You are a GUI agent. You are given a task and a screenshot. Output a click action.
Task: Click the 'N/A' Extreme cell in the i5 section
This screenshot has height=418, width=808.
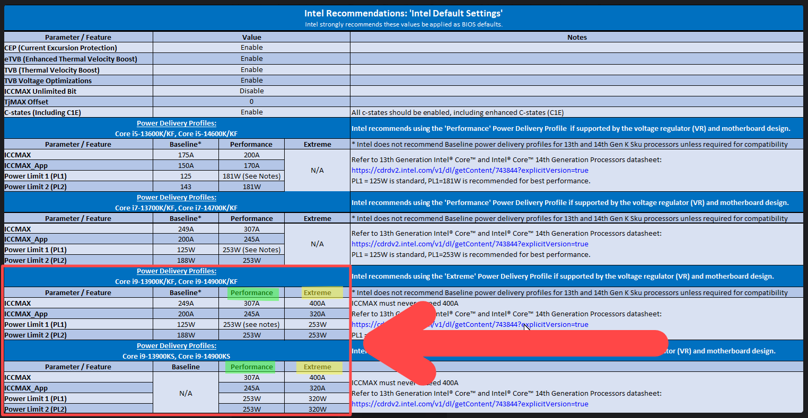point(317,170)
